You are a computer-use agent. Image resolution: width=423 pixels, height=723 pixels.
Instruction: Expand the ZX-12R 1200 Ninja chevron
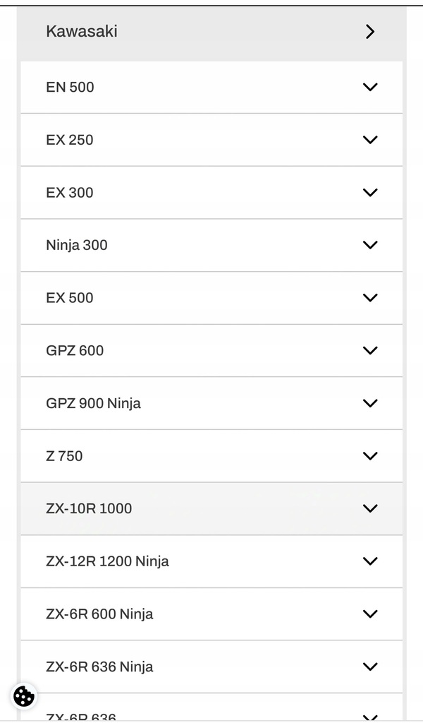pos(370,561)
